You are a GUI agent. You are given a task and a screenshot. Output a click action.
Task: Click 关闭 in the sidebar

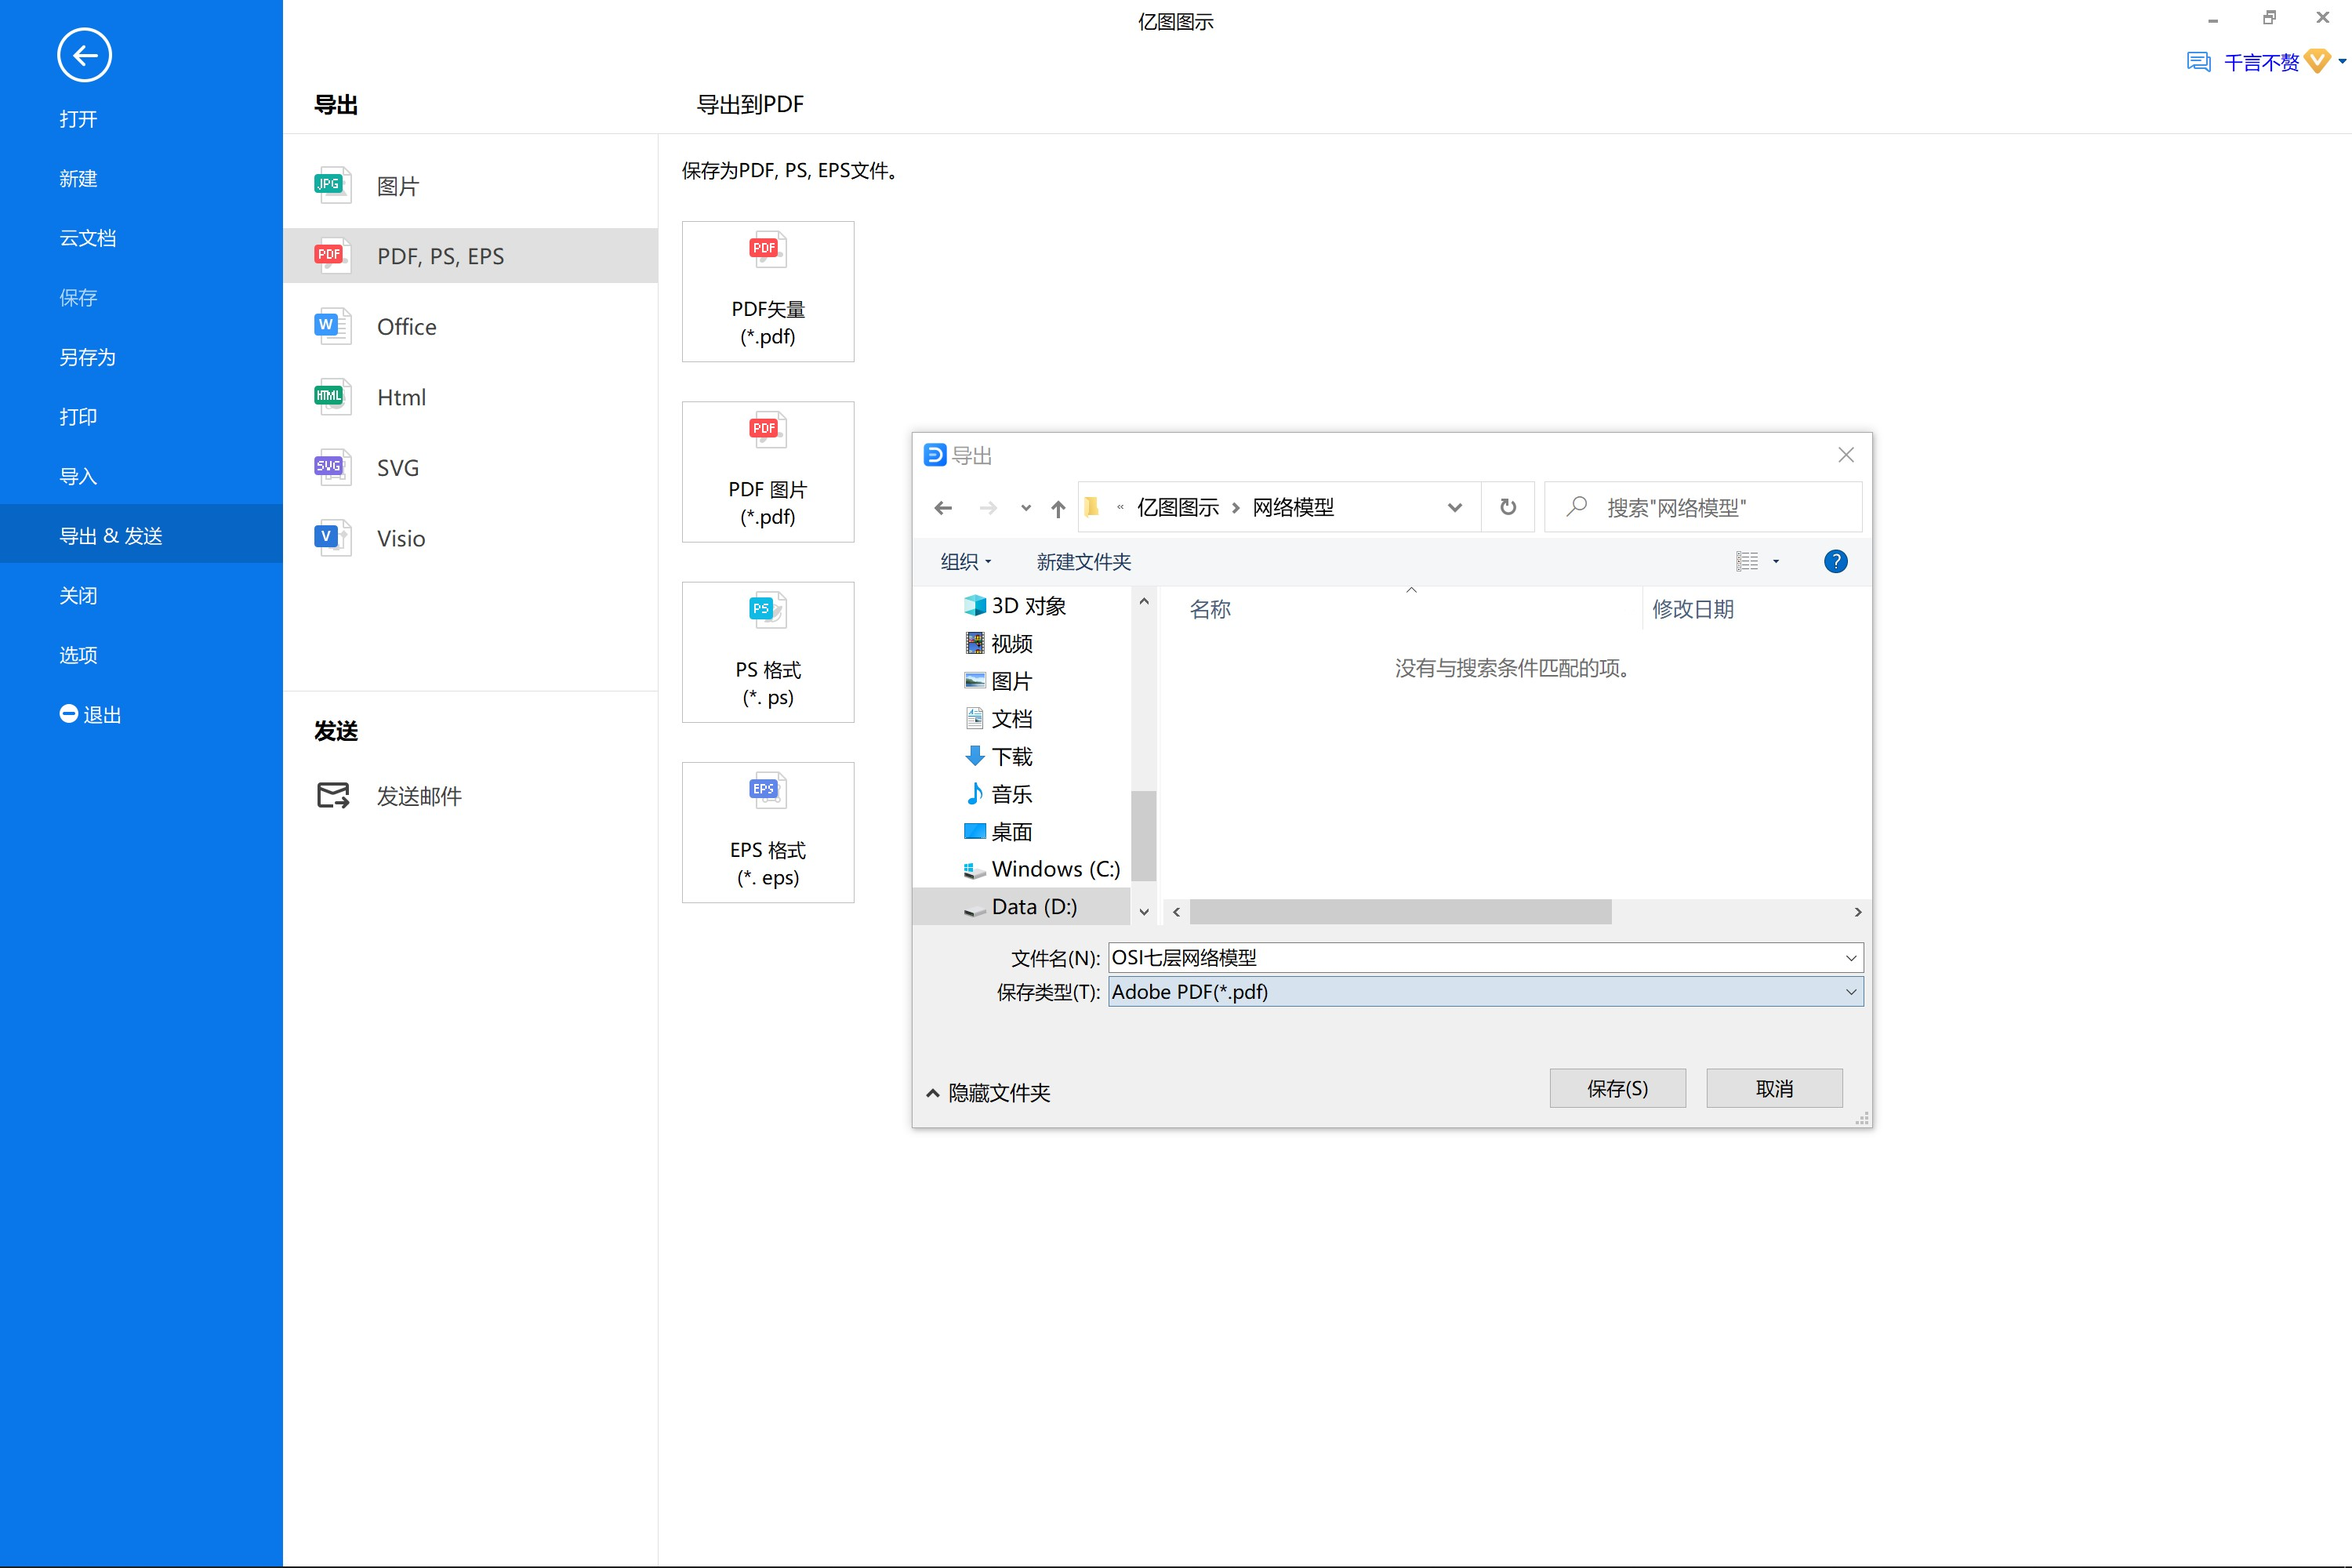point(78,595)
